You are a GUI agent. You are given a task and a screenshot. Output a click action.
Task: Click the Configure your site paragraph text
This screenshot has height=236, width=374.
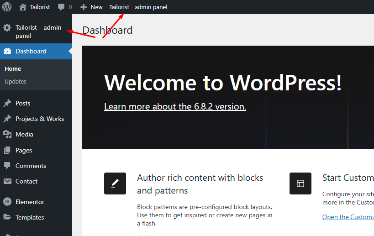pyautogui.click(x=348, y=198)
